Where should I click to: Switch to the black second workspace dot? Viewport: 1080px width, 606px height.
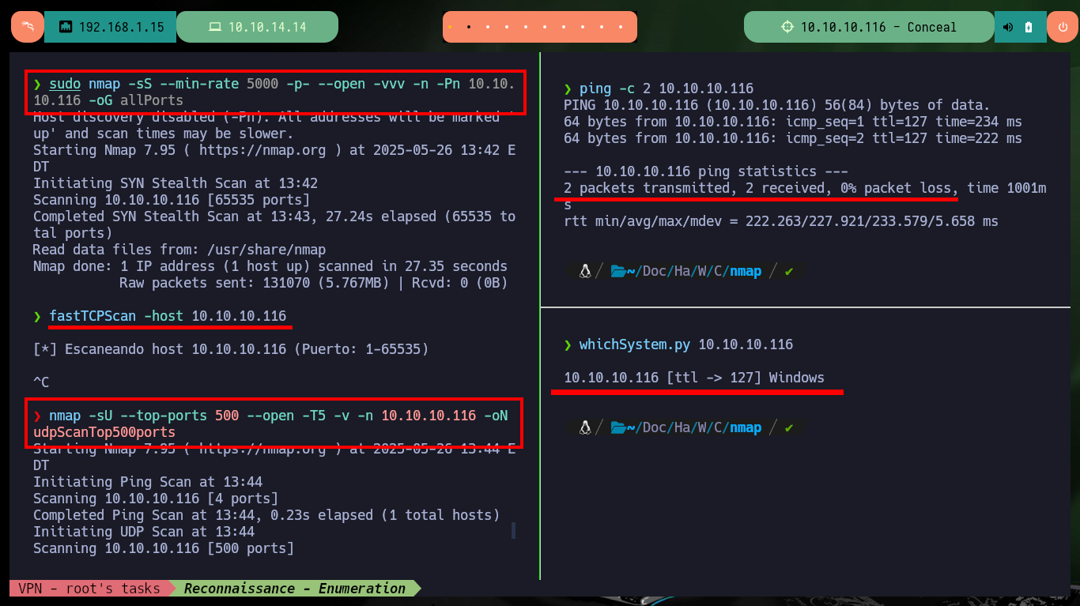click(469, 27)
